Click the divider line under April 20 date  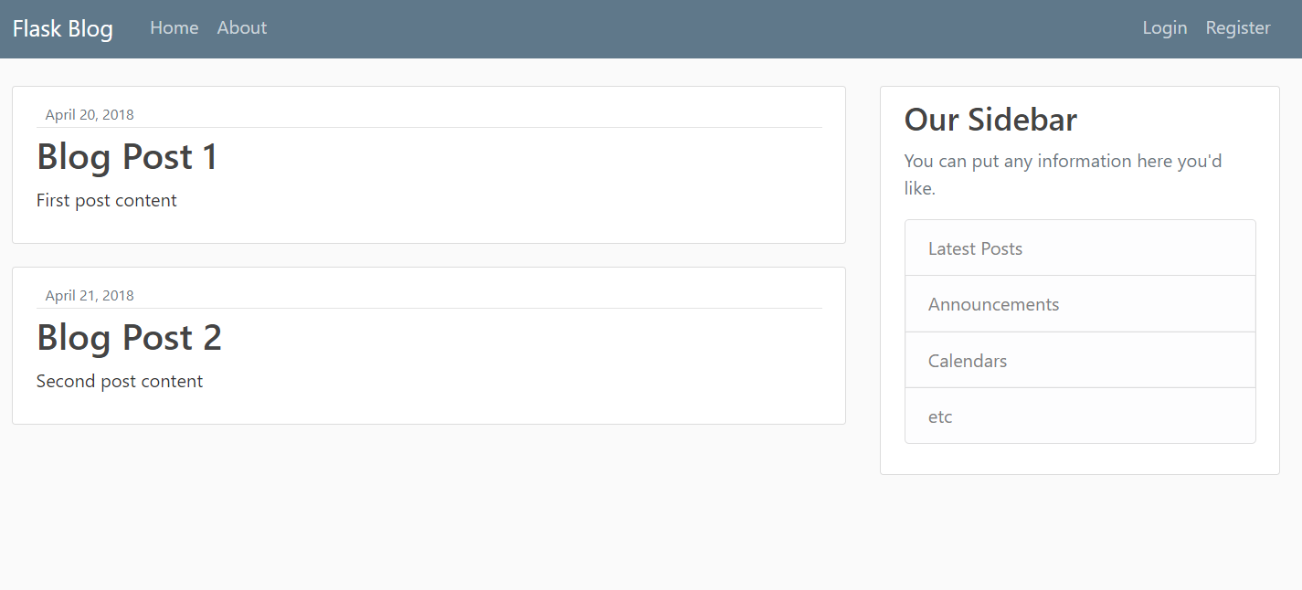pos(429,128)
